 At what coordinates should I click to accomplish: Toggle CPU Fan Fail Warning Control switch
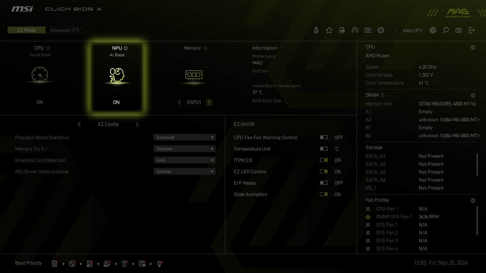(x=324, y=138)
